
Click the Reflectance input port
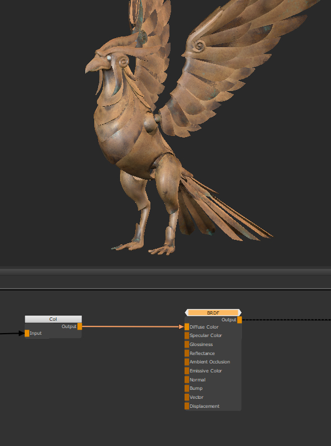[x=187, y=353]
